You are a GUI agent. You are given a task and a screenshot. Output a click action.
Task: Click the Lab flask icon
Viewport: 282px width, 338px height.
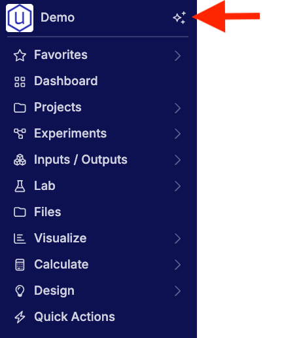[20, 186]
